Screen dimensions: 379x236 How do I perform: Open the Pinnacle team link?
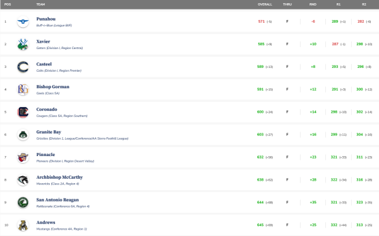point(45,155)
